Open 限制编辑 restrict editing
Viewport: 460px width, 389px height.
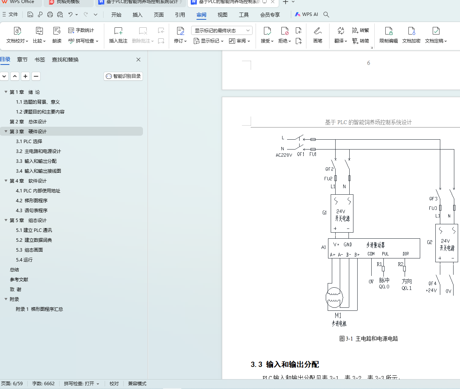(x=389, y=35)
